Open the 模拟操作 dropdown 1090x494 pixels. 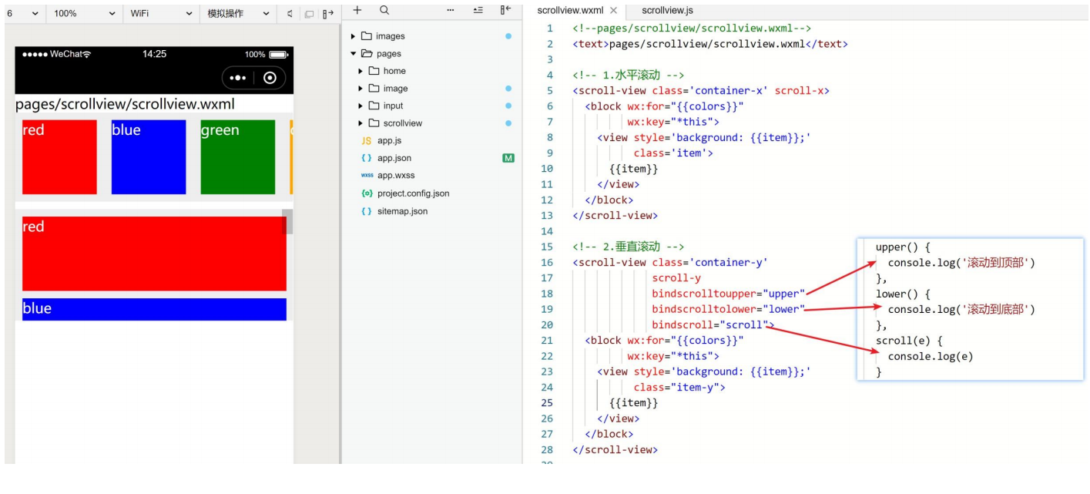click(x=239, y=14)
